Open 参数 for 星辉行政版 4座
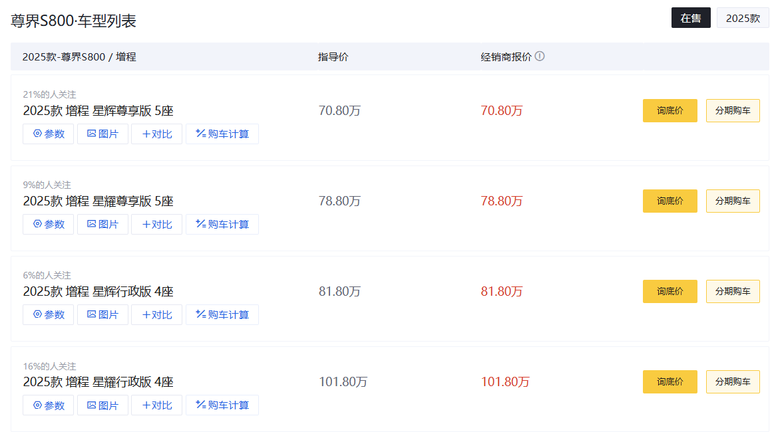Viewport: 774px width, 432px height. pyautogui.click(x=48, y=315)
